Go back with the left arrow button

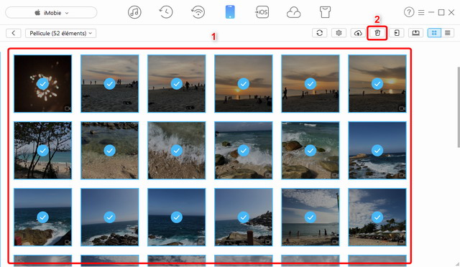point(14,33)
